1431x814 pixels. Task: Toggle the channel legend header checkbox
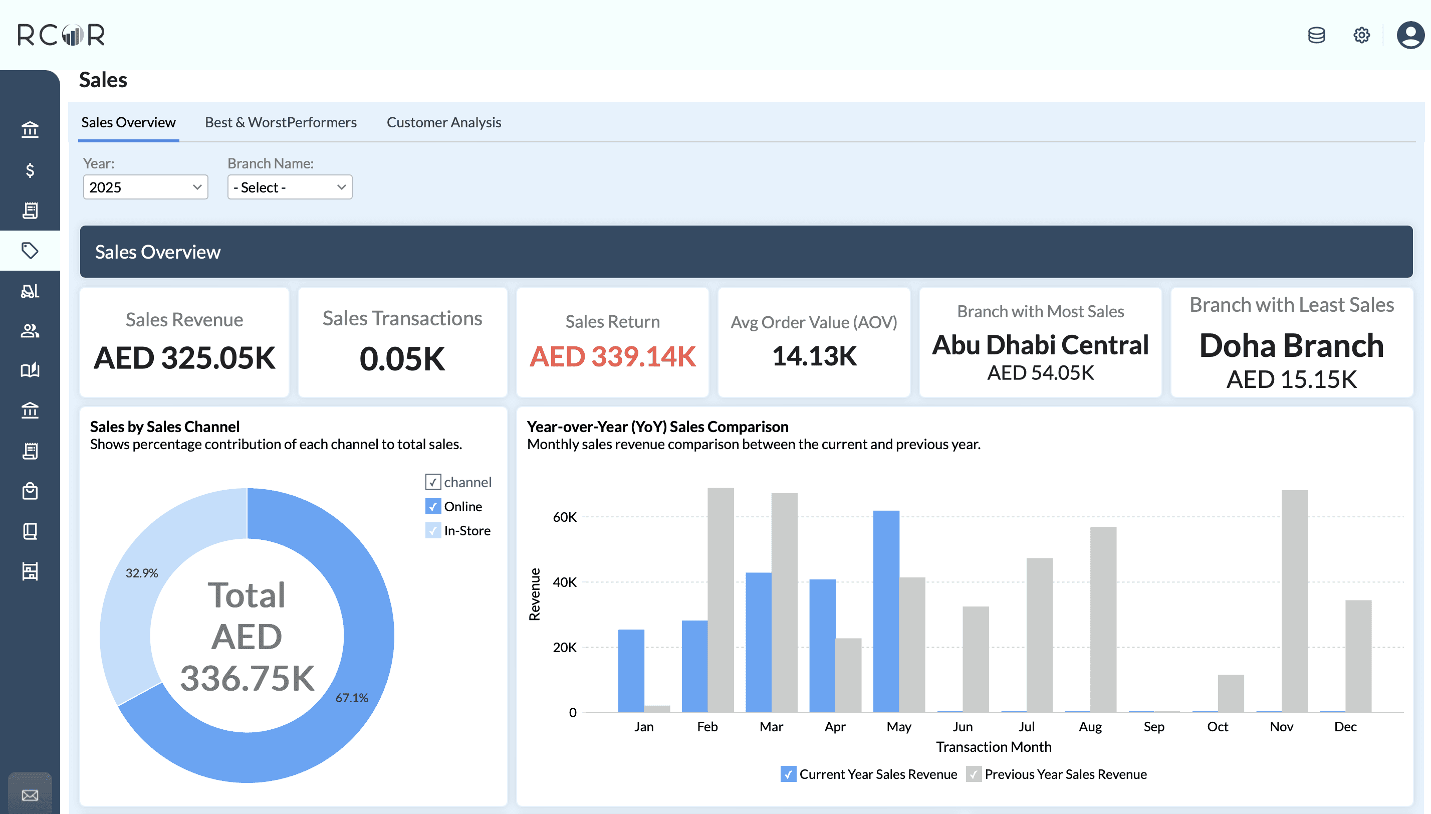click(433, 482)
